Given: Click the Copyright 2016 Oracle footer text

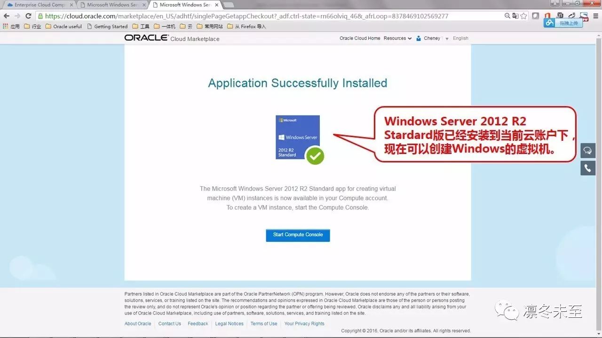Looking at the screenshot, I should pos(406,331).
